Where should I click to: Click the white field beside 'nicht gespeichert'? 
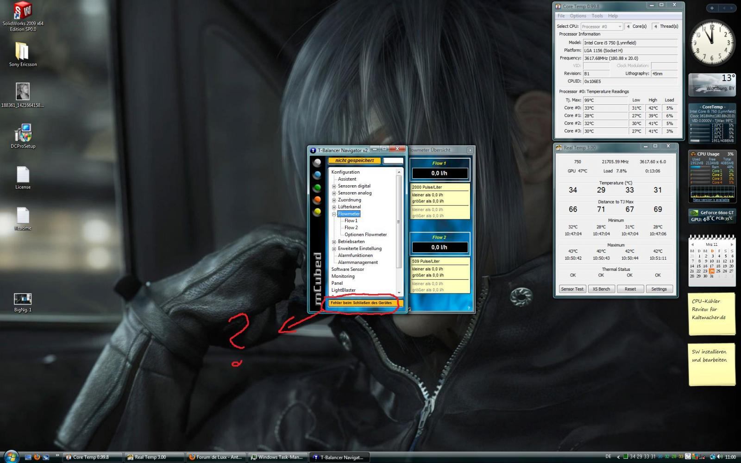point(393,161)
